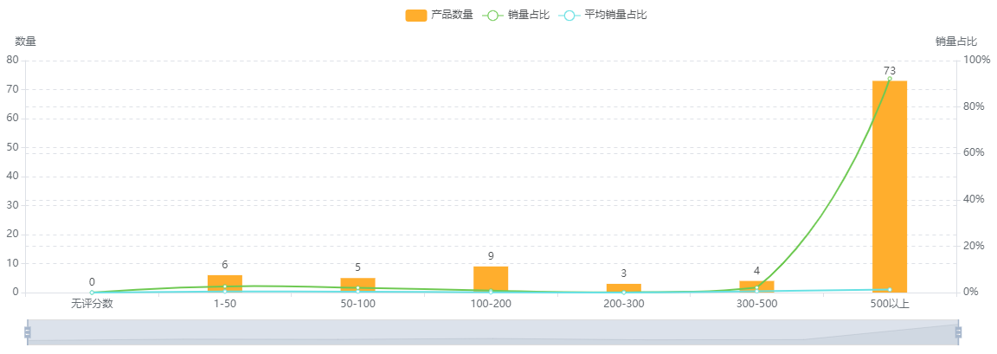Viewport: 997px width, 354px height.
Task: Click the 500以上 axis label
Action: coord(889,304)
